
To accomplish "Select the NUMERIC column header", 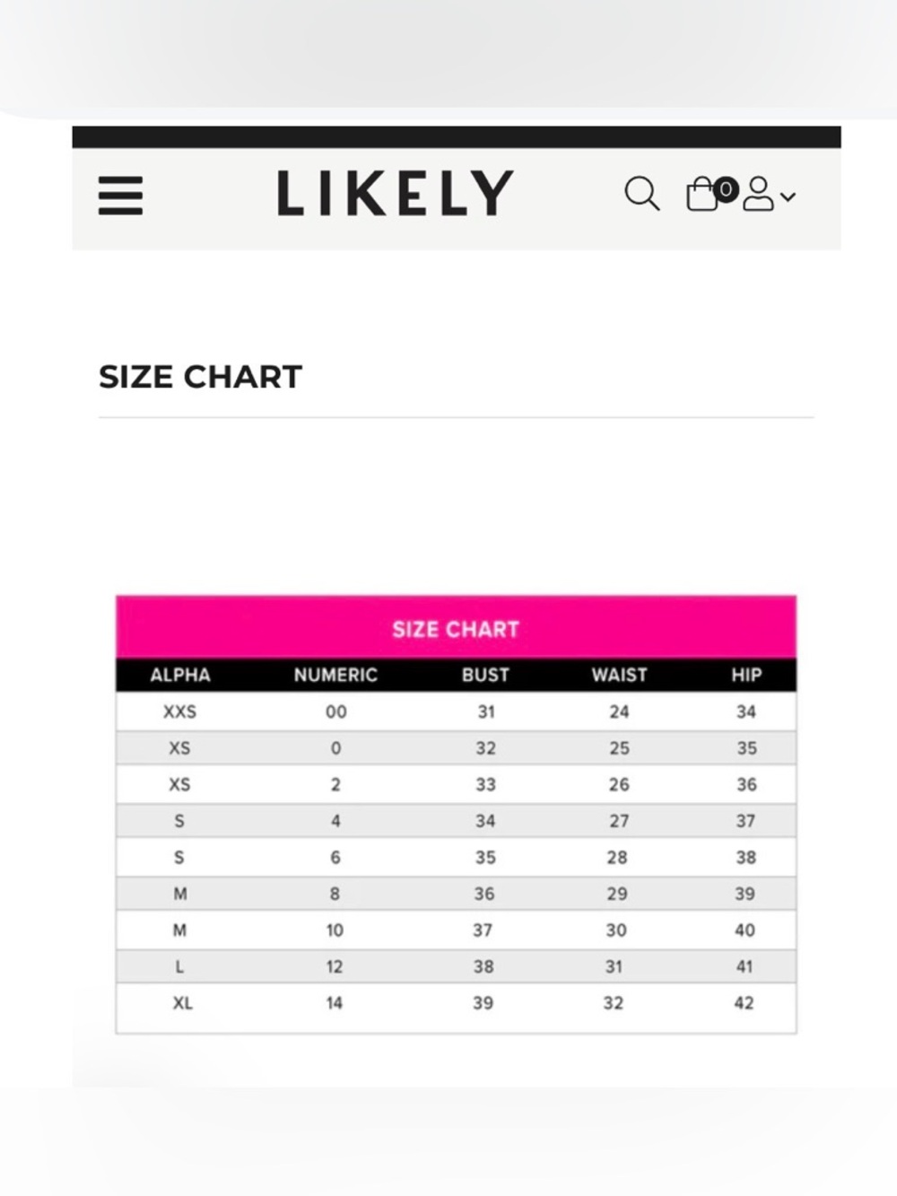I will click(335, 675).
